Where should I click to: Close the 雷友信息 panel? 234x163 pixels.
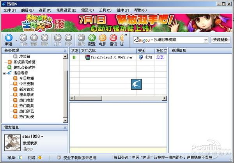(x=65, y=128)
